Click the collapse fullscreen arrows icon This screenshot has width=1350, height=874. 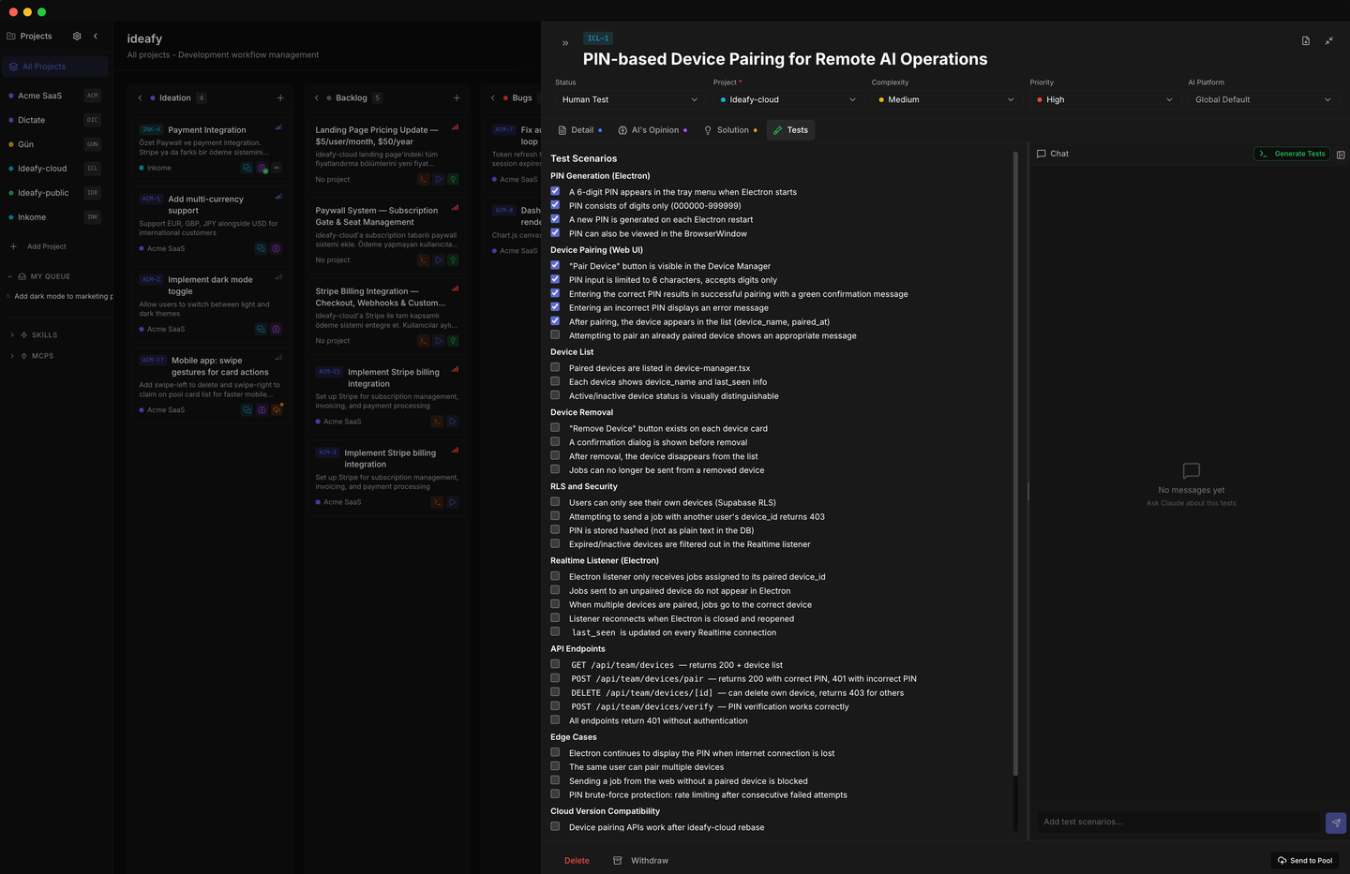(1328, 41)
